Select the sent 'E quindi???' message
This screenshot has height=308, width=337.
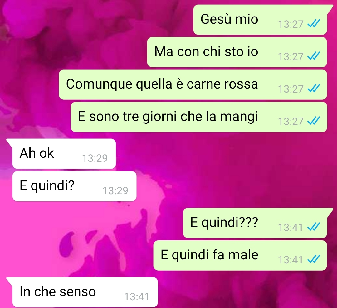click(255, 223)
